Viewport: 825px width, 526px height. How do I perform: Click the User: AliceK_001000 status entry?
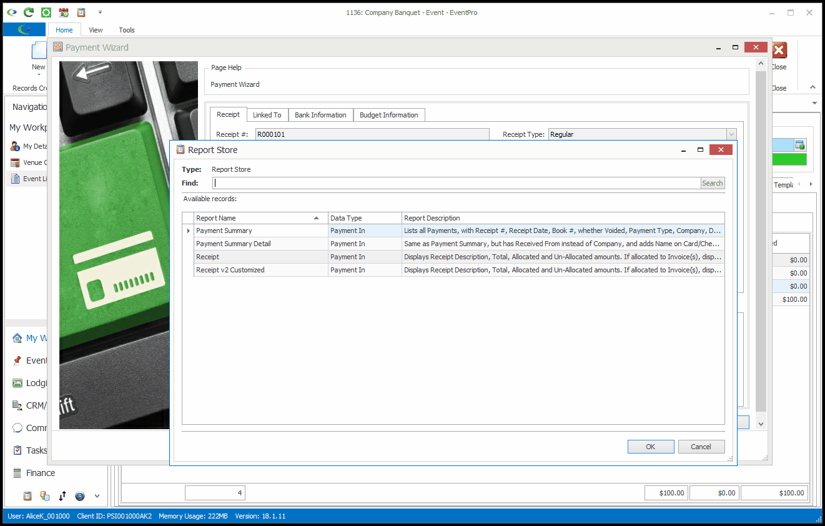39,516
